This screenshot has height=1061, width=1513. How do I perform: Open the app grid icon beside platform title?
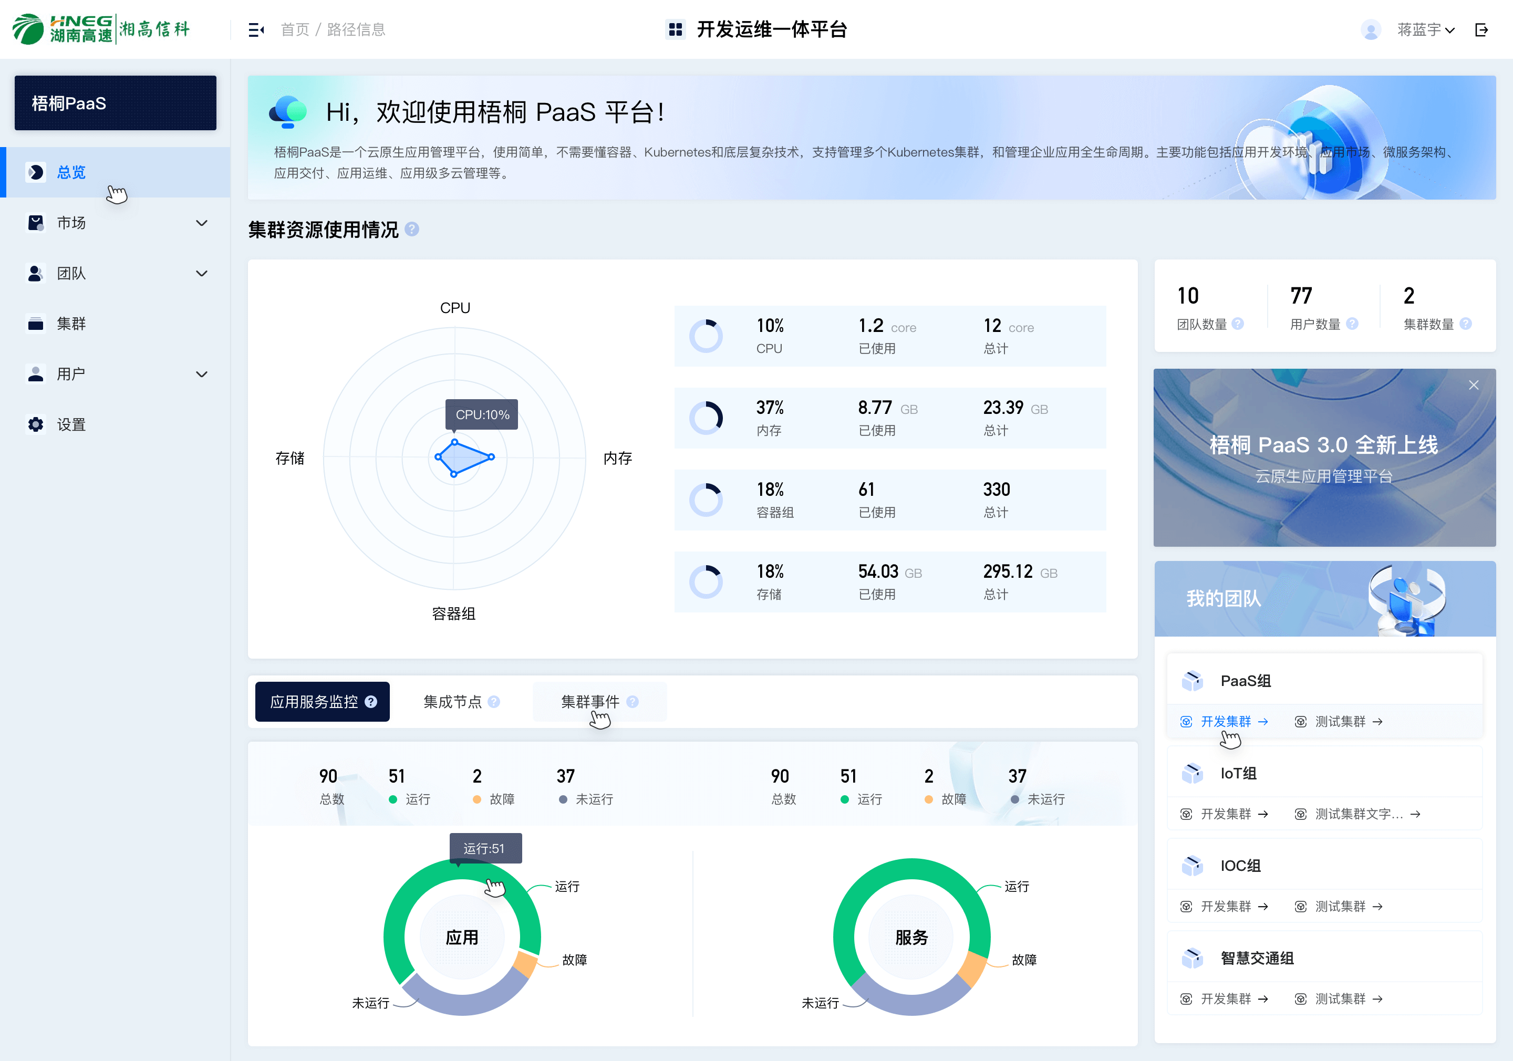click(x=675, y=29)
